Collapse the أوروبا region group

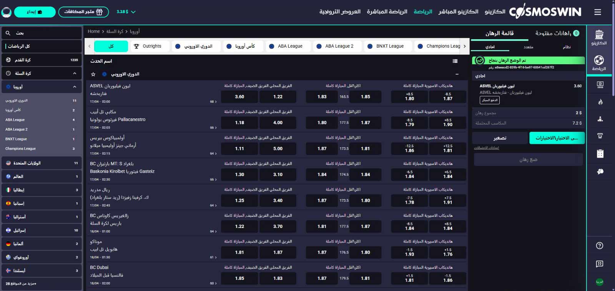[x=75, y=87]
